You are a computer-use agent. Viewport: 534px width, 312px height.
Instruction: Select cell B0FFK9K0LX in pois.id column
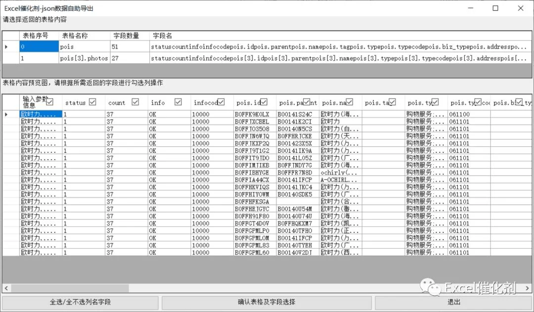point(255,114)
